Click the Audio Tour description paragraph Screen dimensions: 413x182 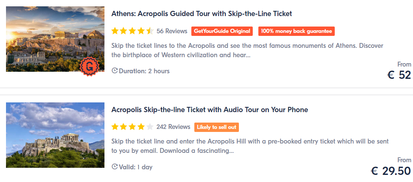pos(250,146)
